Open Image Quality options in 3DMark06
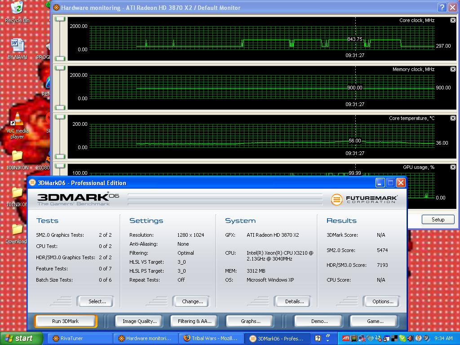The height and width of the screenshot is (345, 460). coord(140,321)
